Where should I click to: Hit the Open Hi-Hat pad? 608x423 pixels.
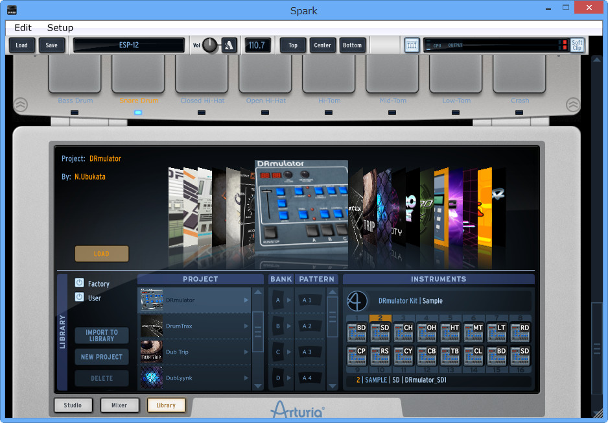point(265,74)
